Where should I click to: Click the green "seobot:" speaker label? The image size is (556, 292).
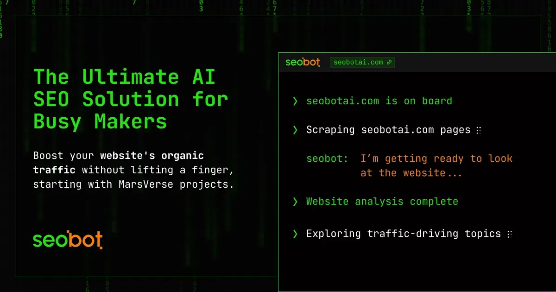pyautogui.click(x=327, y=159)
